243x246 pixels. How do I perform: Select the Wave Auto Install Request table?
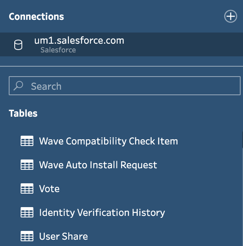[x=98, y=165]
